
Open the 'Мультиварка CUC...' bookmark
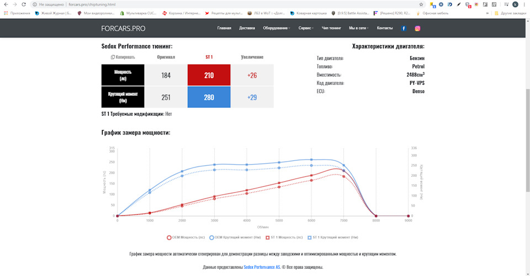coord(138,13)
